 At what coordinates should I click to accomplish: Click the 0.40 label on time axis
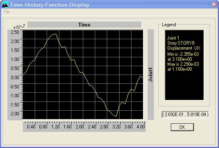click(31, 127)
